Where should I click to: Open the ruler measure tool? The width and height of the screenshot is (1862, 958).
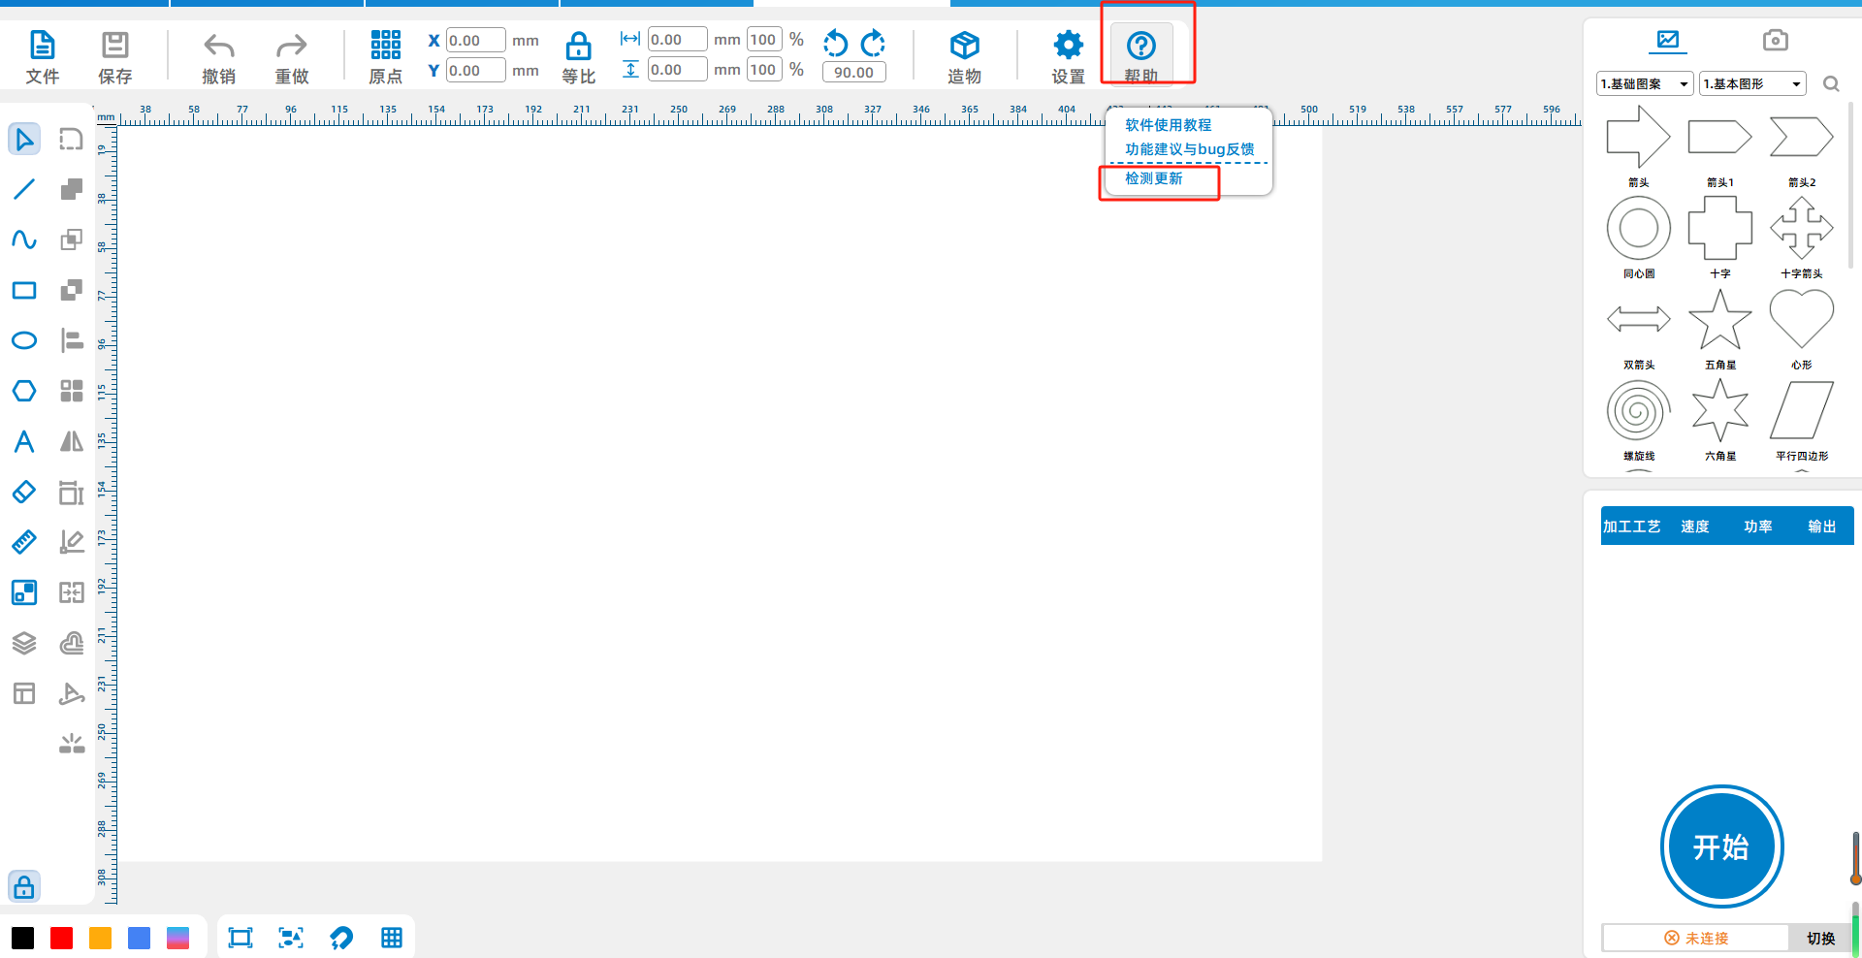click(24, 542)
